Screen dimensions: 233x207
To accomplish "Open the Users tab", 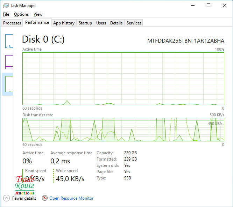I will coord(101,23).
